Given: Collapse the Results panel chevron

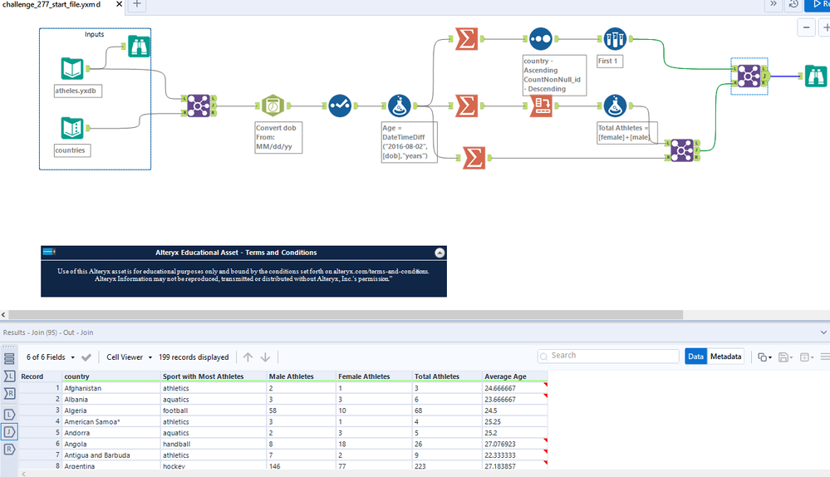Looking at the screenshot, I should point(823,332).
